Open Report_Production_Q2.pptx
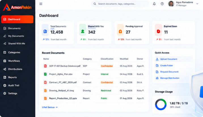Viewport: 203px width, 117px height. (63, 98)
